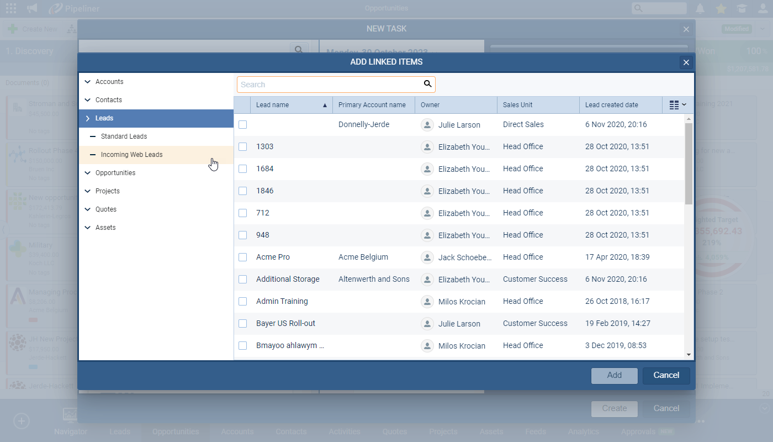Click Julie Larson's owner avatar in first row
This screenshot has height=442, width=773.
[x=427, y=125]
